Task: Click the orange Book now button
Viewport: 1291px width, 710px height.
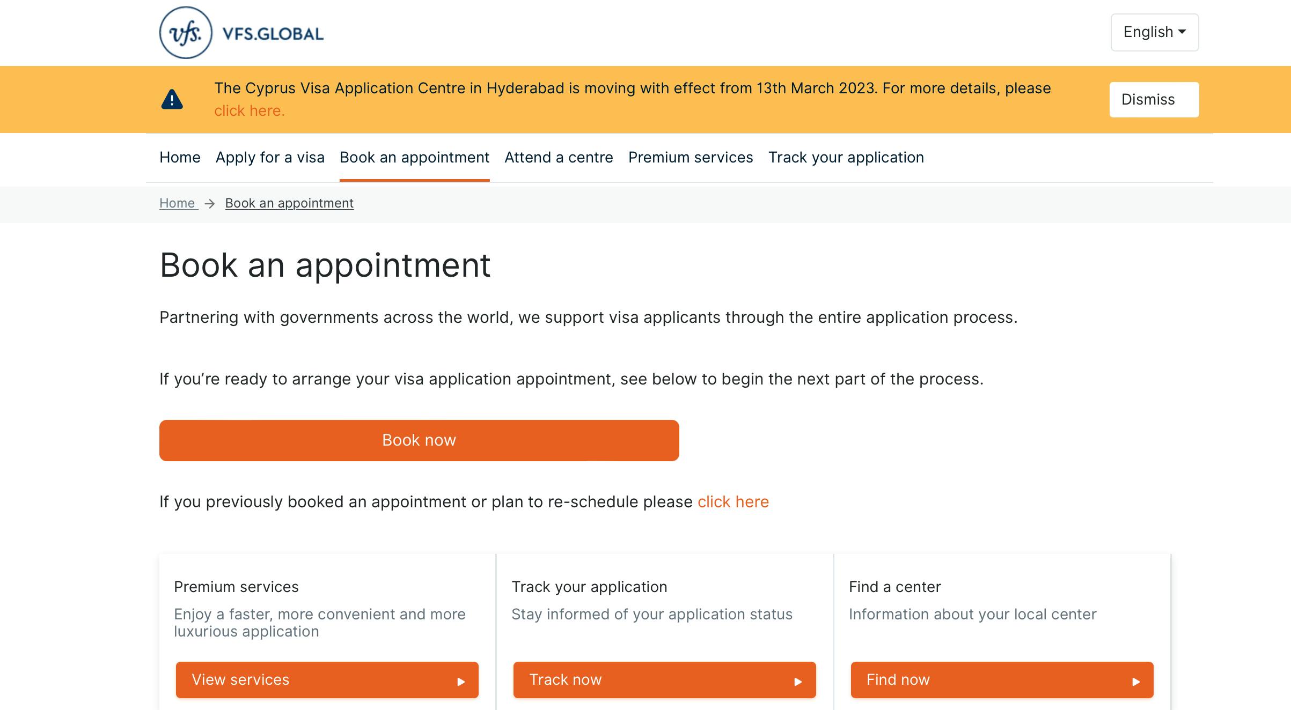Action: point(419,440)
